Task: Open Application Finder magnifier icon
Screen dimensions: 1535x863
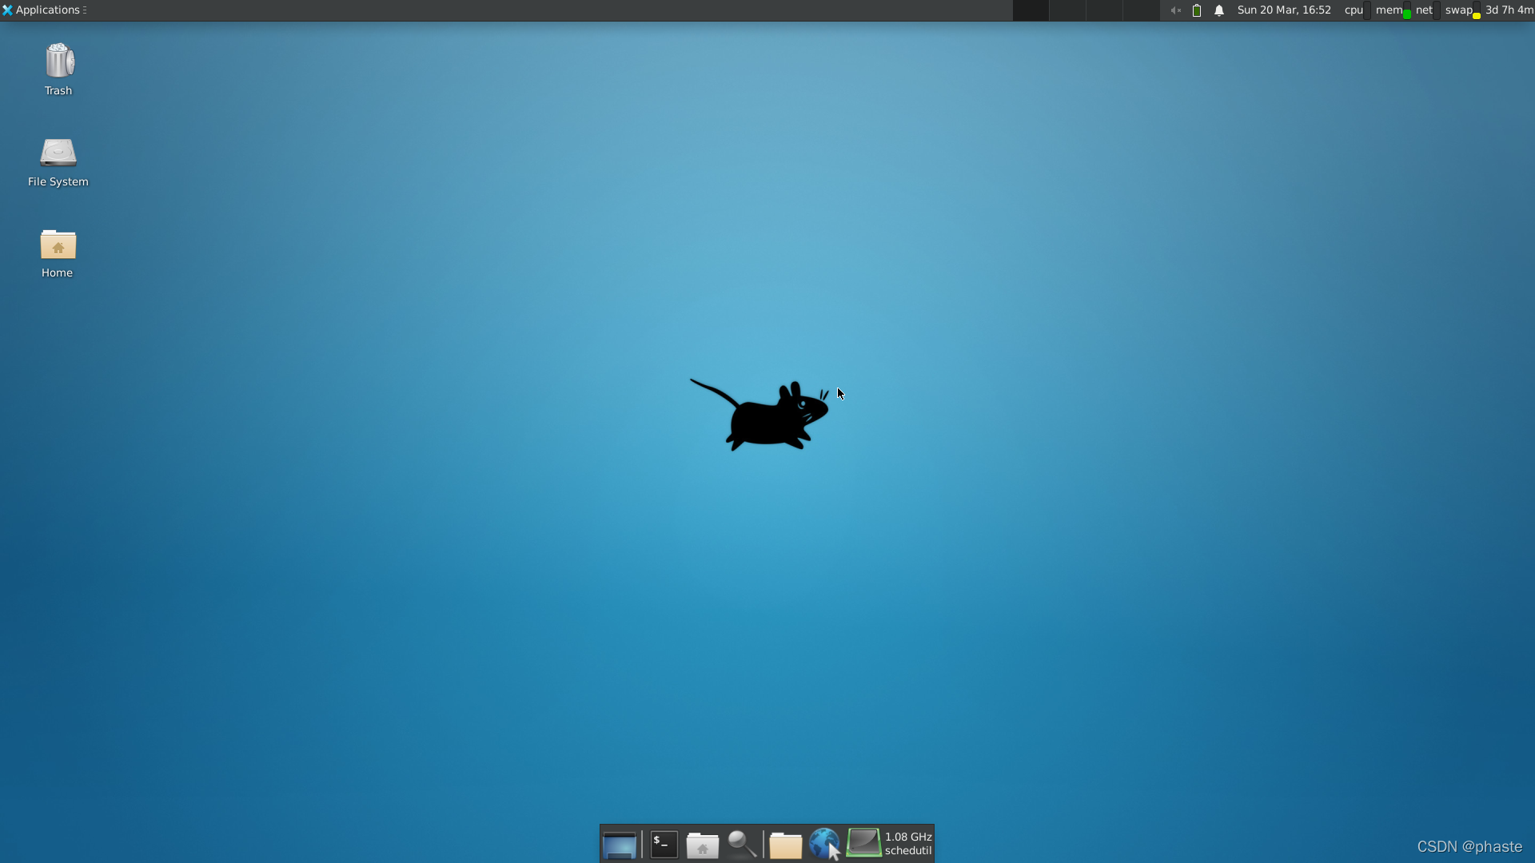Action: 742,845
